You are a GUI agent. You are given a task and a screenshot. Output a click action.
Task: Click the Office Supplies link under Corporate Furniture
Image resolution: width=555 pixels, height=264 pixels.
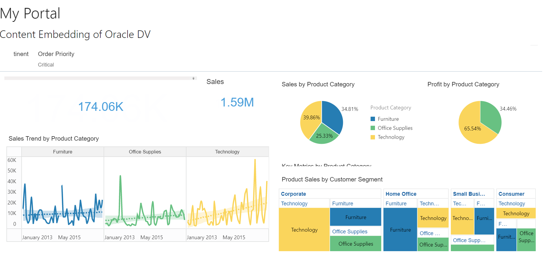click(x=350, y=231)
